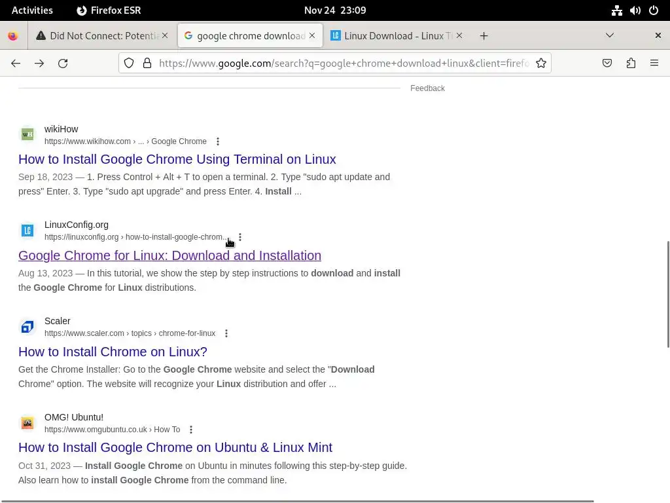Open more options for wikiHow result
This screenshot has width=670, height=503.
coord(218,141)
